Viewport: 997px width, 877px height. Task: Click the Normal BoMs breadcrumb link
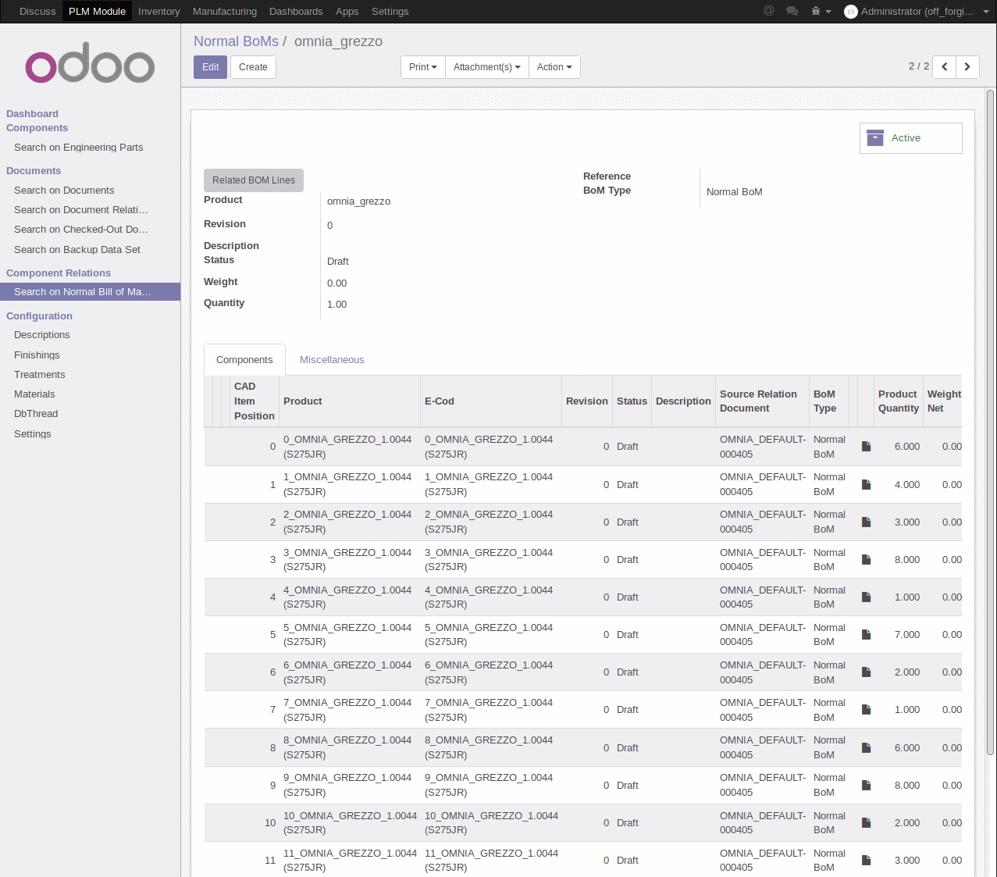[236, 41]
